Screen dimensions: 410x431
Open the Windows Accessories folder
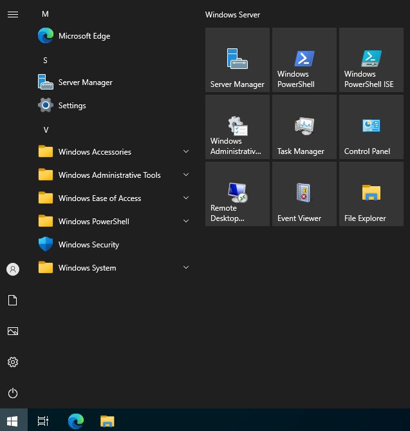coord(113,152)
